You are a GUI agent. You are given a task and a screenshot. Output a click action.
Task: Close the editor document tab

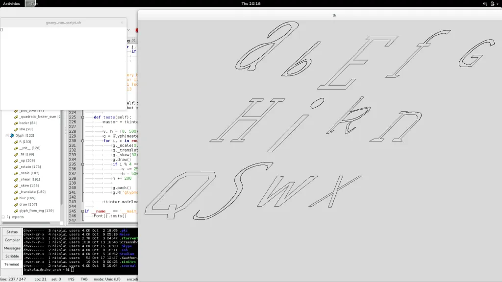133,40
